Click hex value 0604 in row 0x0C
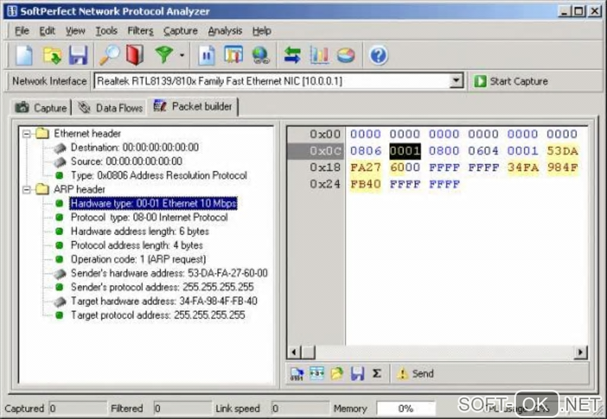The image size is (607, 419). (483, 151)
